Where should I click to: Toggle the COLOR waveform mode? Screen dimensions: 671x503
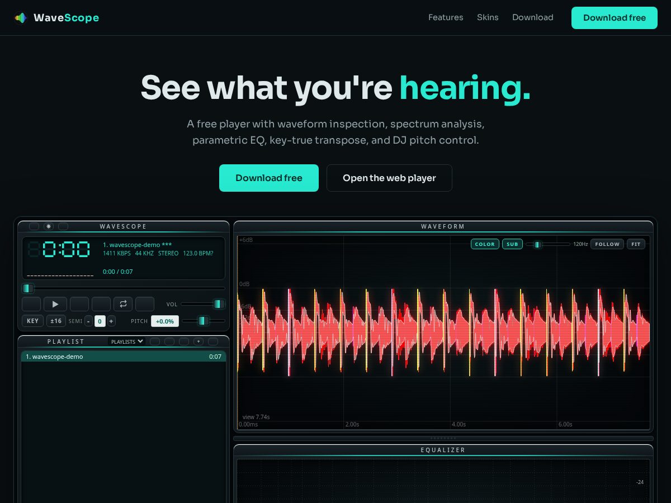(x=485, y=244)
